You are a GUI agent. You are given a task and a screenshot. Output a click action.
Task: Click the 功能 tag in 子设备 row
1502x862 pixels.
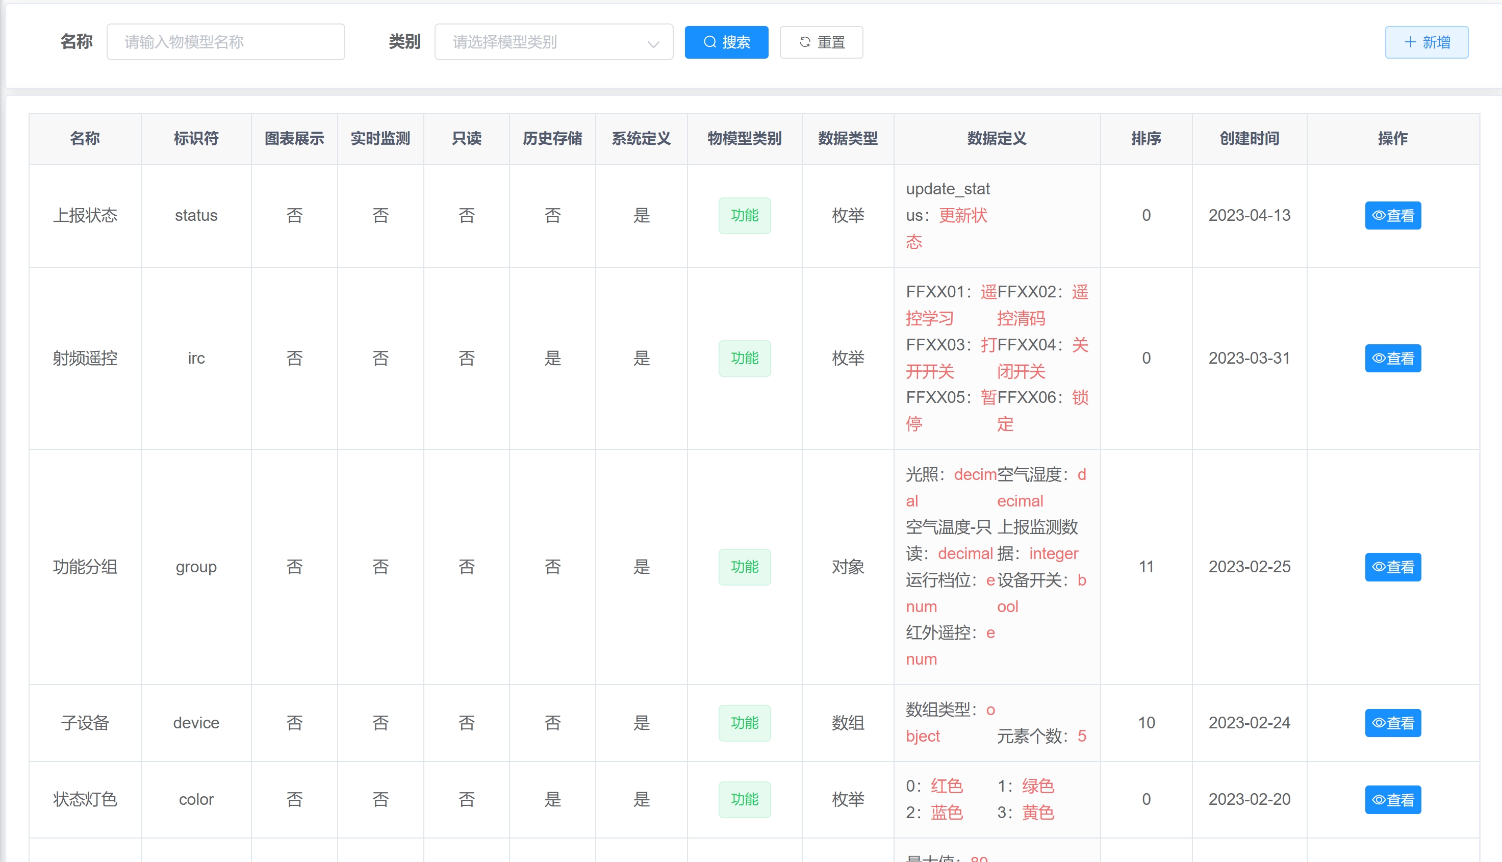(745, 723)
